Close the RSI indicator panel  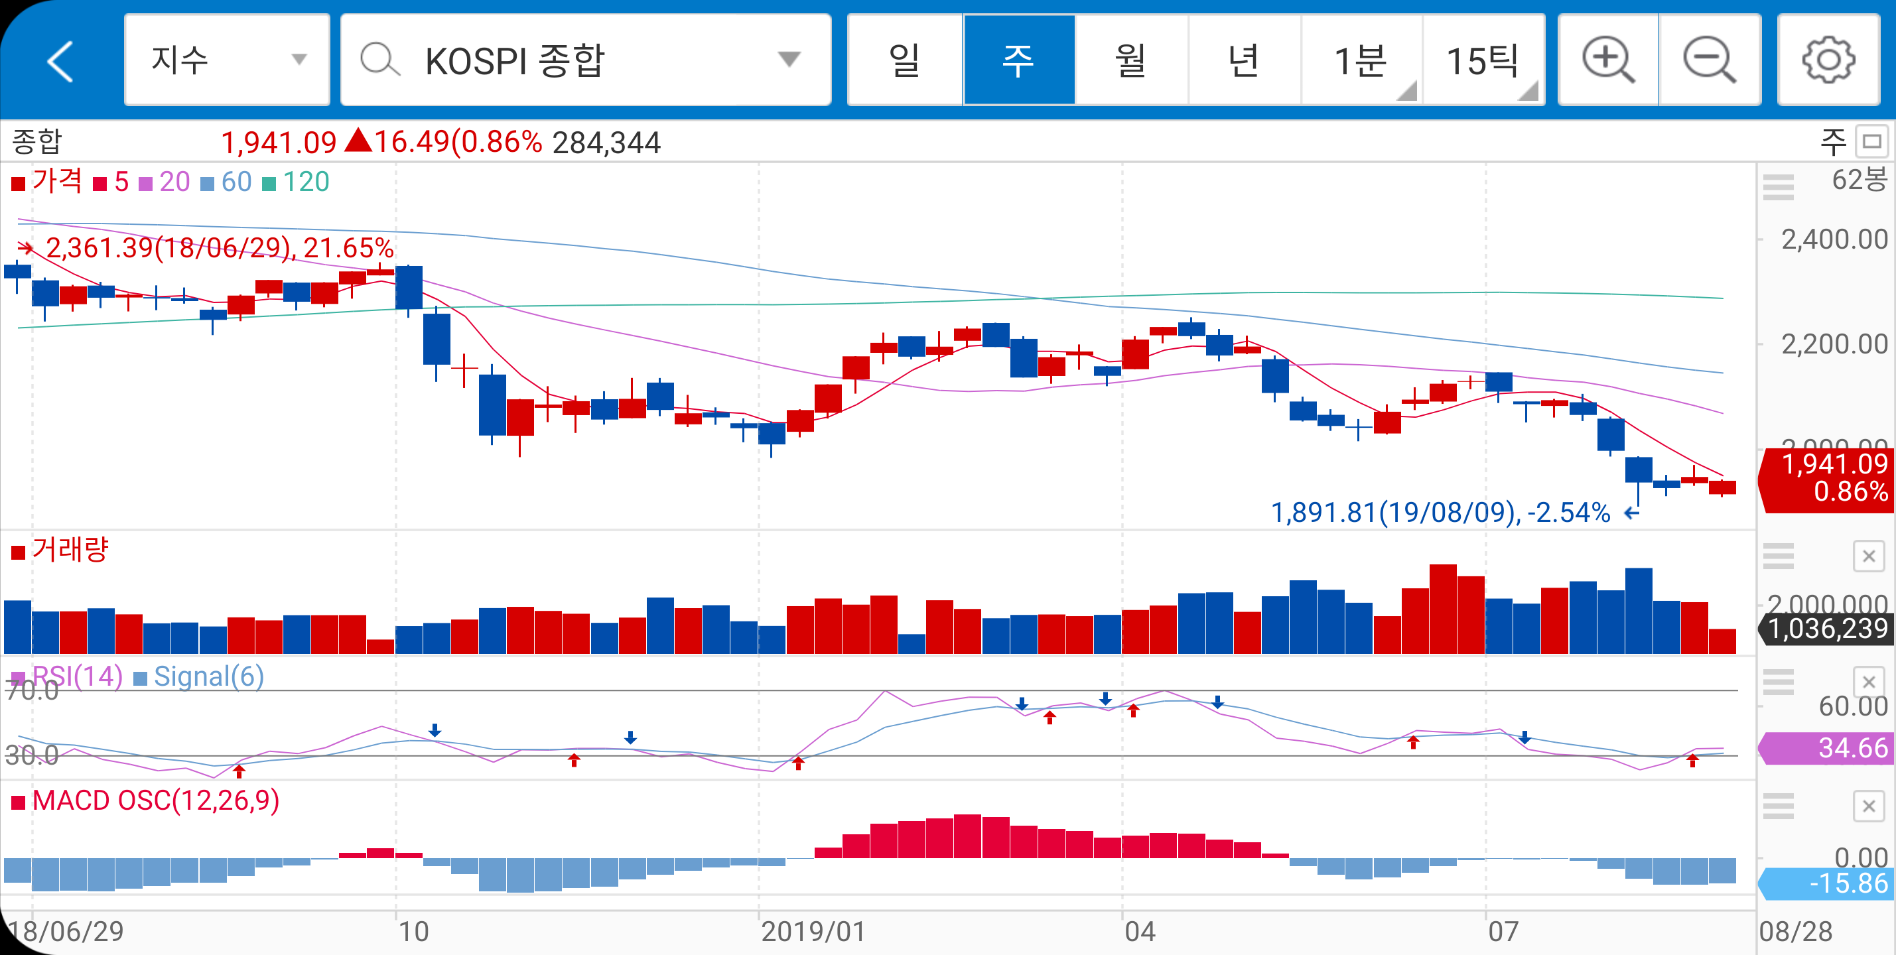(1868, 682)
